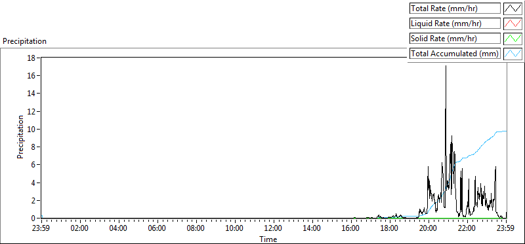Viewport: 525px width, 244px height.
Task: Click the 08:00 time tick label
Action: coord(196,229)
